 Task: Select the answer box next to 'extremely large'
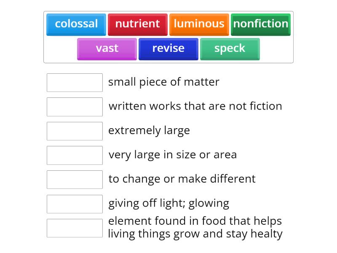click(75, 131)
